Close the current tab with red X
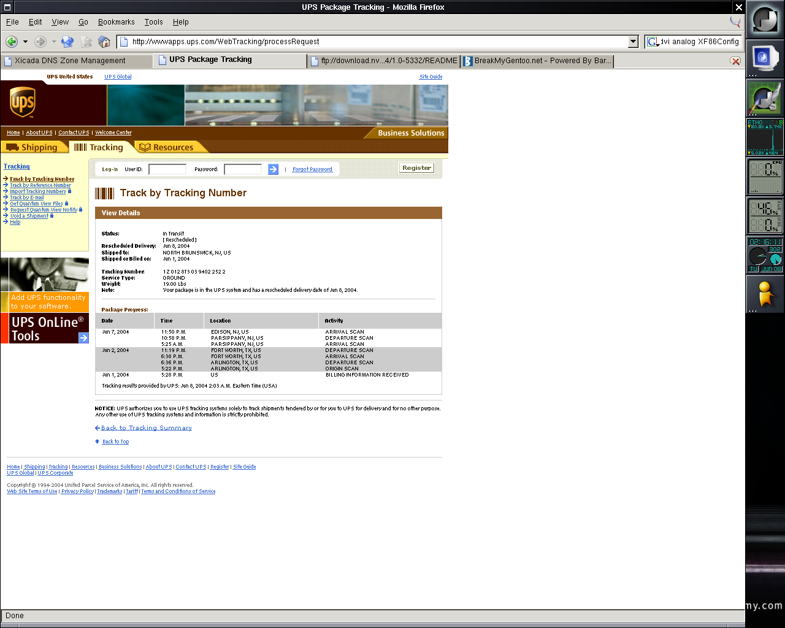 pyautogui.click(x=735, y=61)
